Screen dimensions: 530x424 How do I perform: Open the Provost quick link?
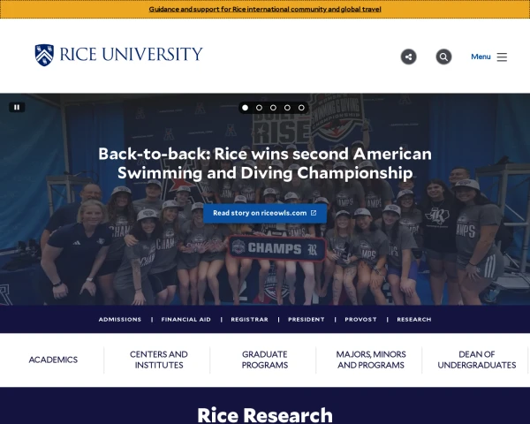360,319
